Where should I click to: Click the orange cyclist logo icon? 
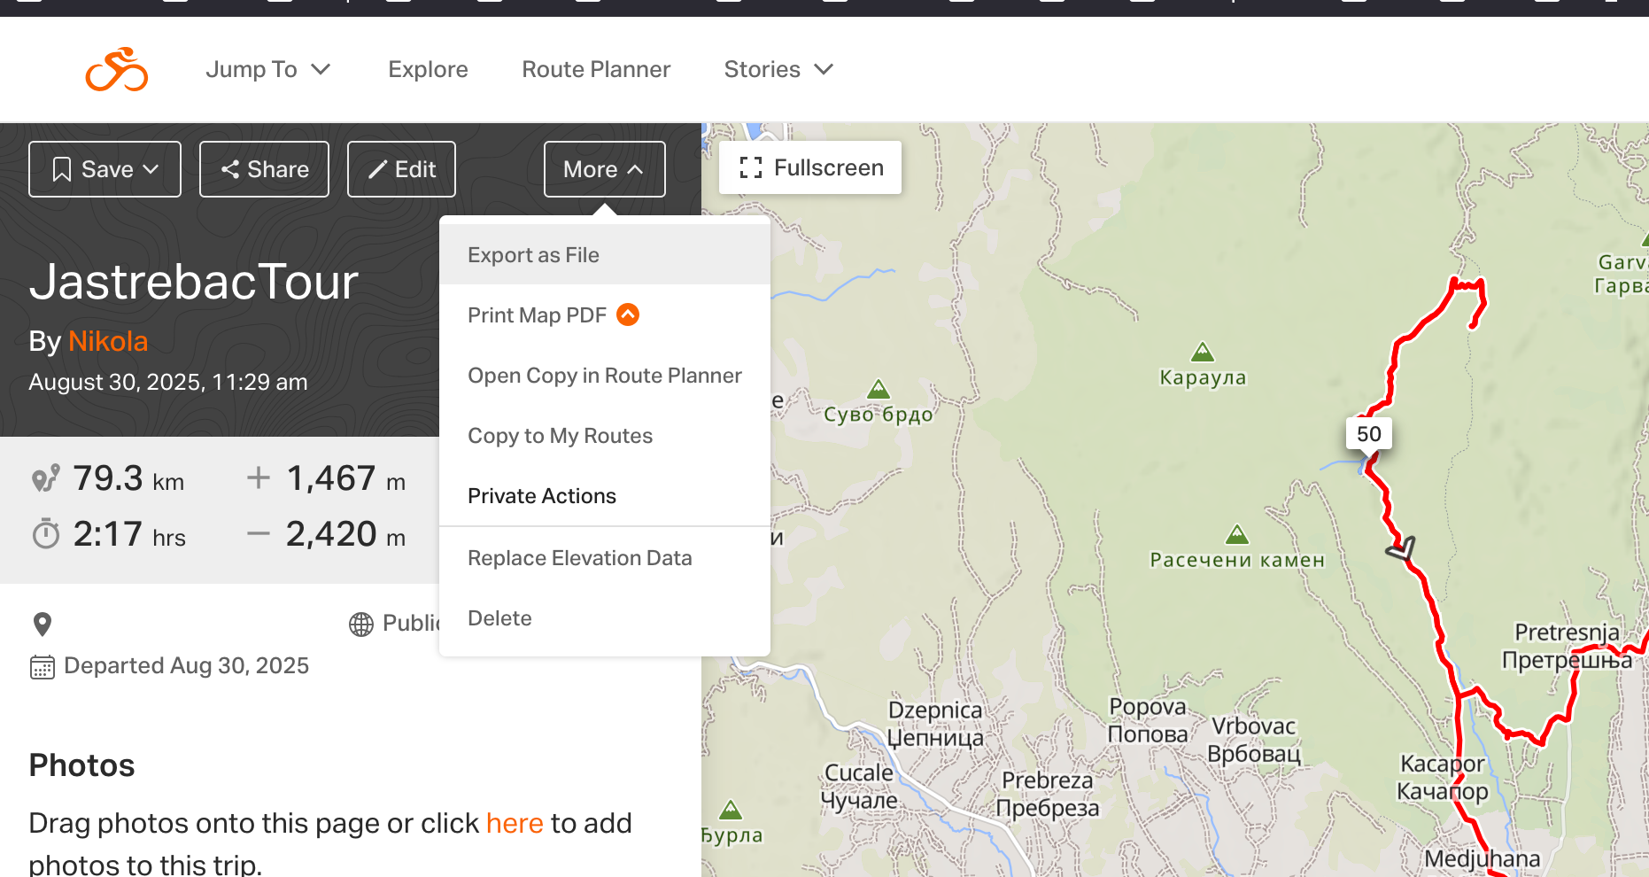(117, 69)
